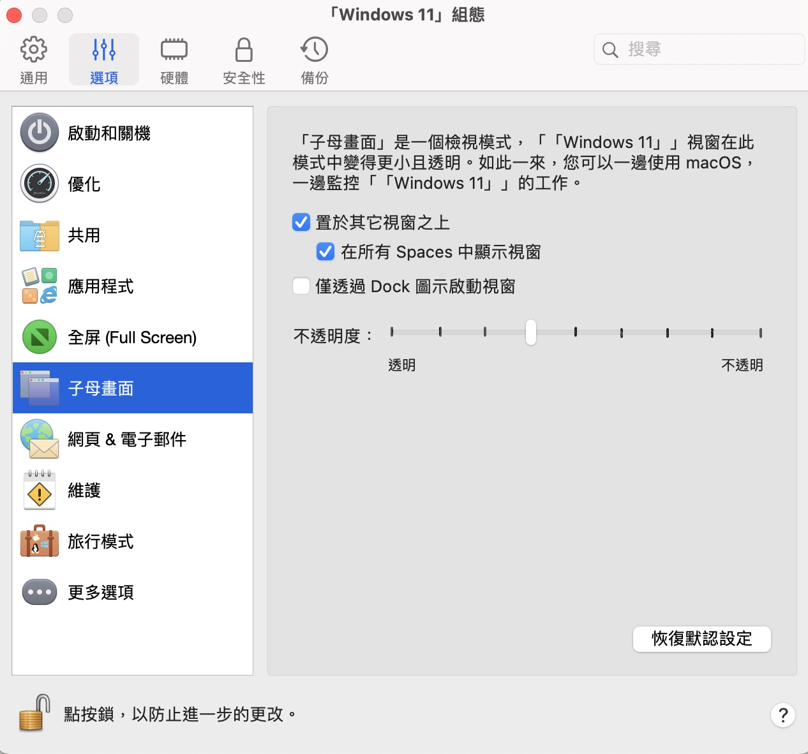Viewport: 808px width, 754px height.
Task: Select the 選項 sliders icon tab
Action: pyautogui.click(x=104, y=60)
